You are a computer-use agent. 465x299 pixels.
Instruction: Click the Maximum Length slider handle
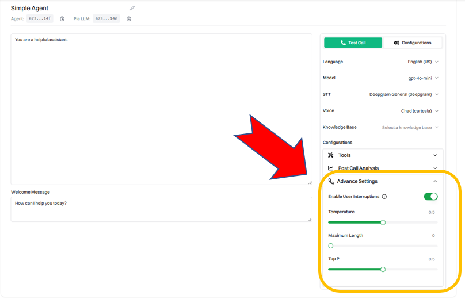(331, 246)
